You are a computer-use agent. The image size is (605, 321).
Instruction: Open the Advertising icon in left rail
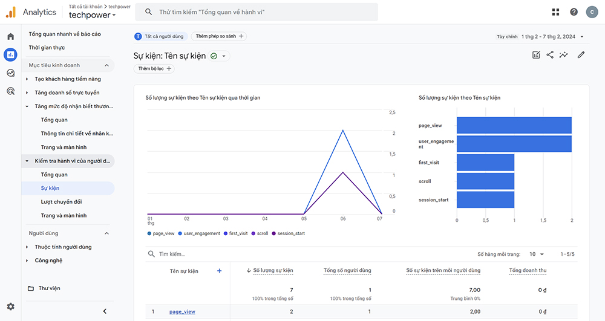point(10,91)
